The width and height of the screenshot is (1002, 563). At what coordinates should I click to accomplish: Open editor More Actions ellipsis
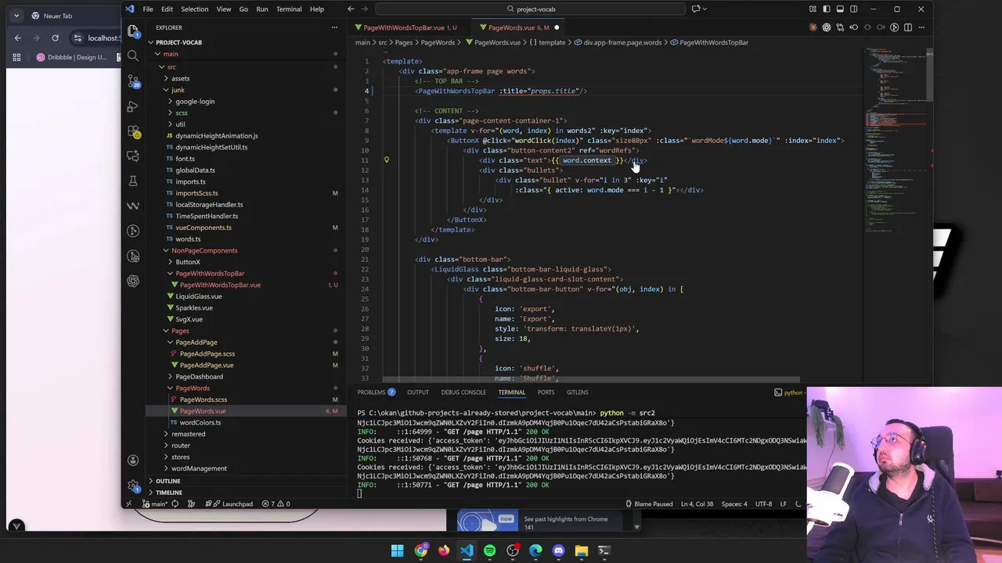[x=921, y=27]
